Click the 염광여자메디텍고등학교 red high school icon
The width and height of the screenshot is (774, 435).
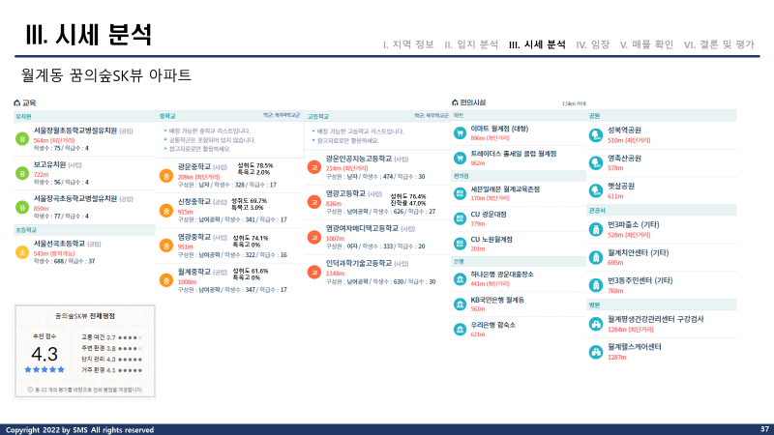(313, 237)
